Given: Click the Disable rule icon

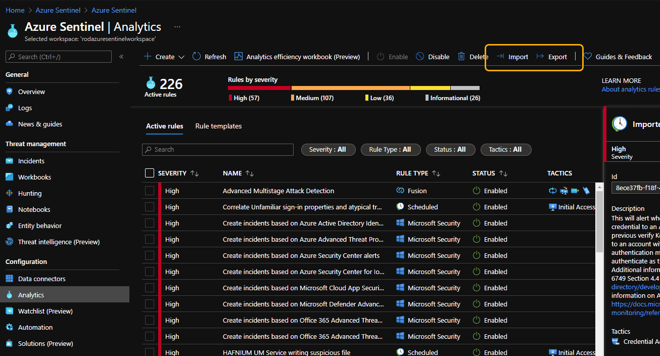Looking at the screenshot, I should pyautogui.click(x=420, y=57).
